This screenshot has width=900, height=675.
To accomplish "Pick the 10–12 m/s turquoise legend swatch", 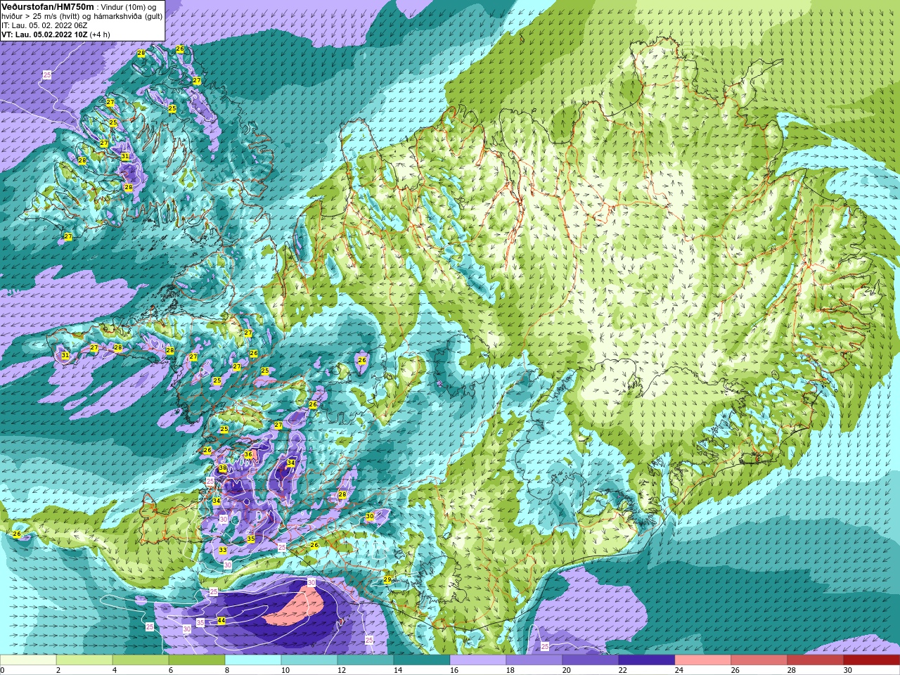I will (x=309, y=660).
